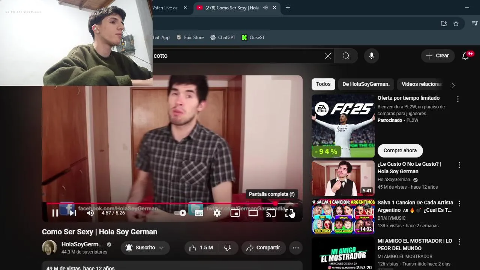Open the Salva 1 Cancion De Cada Artista title
This screenshot has height=270, width=480.
pos(415,206)
